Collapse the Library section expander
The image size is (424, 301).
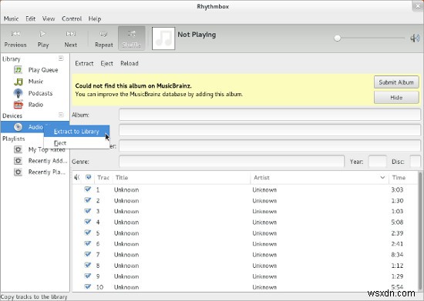click(61, 59)
